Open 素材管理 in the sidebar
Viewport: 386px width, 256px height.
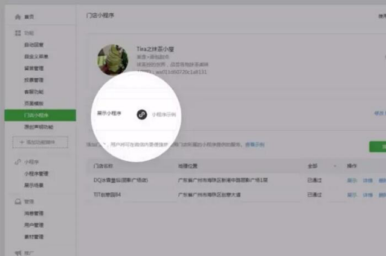34,237
